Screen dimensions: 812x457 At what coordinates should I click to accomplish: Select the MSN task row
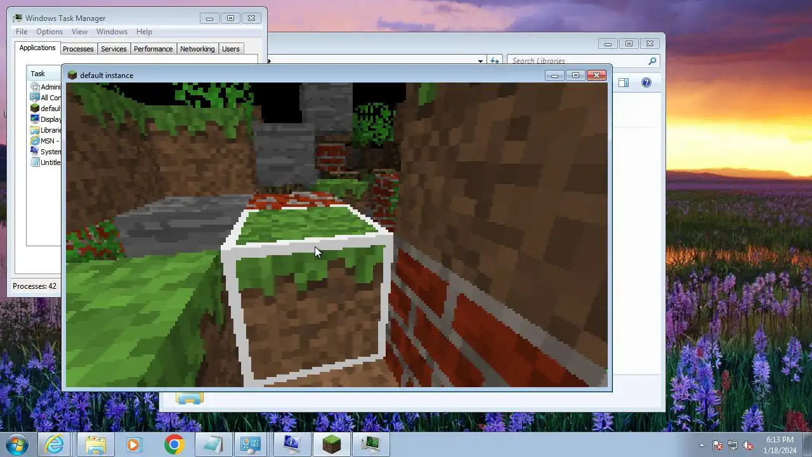[46, 141]
